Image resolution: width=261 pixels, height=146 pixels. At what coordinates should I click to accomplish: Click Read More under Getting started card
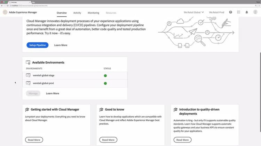34,140
